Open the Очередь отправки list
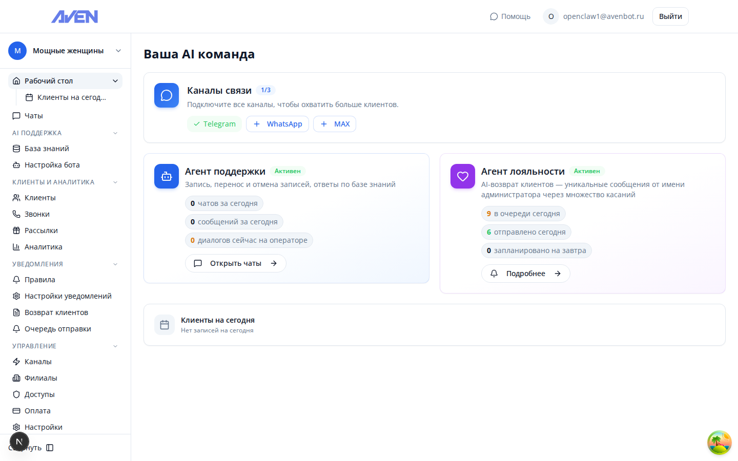The width and height of the screenshot is (738, 461). 57,328
